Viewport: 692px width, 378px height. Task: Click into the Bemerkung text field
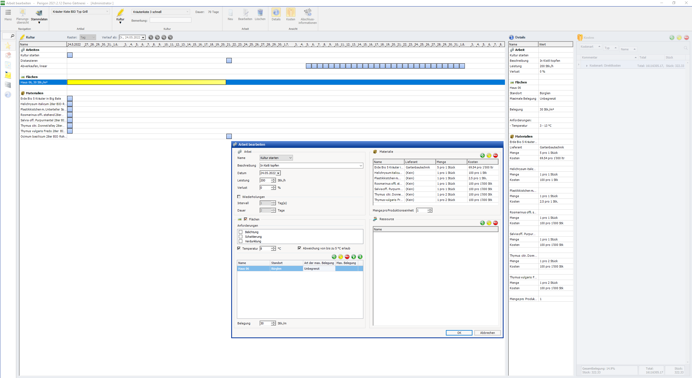(170, 20)
